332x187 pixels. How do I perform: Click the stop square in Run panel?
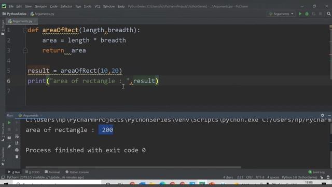pos(9,129)
